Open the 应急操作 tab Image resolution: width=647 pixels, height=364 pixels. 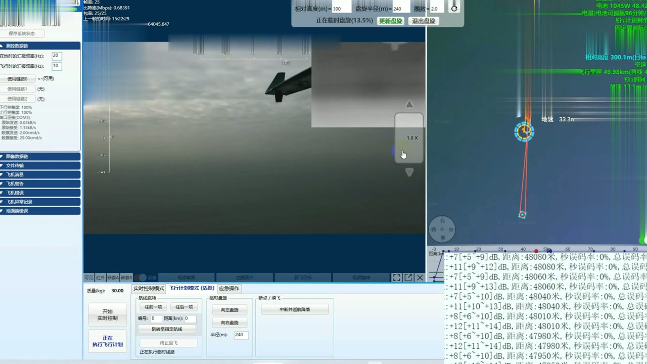click(229, 288)
